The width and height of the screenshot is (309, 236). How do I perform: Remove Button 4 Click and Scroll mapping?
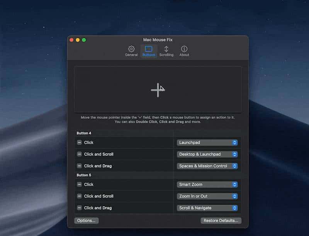79,154
